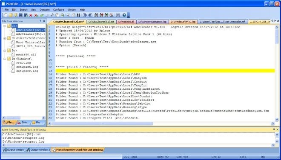The width and height of the screenshot is (281, 160).
Task: Click the single red X close-file icon
Action: click(x=31, y=15)
